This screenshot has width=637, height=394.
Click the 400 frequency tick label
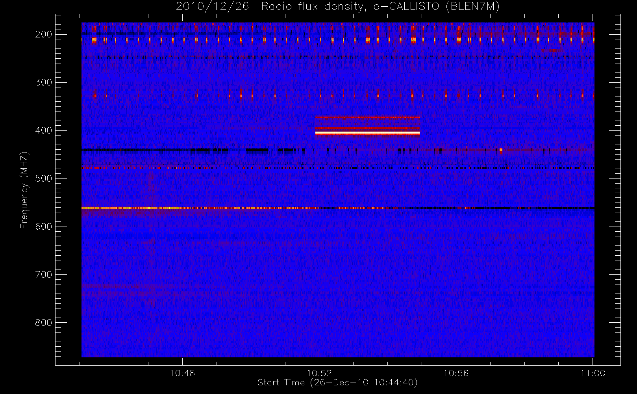(x=44, y=130)
